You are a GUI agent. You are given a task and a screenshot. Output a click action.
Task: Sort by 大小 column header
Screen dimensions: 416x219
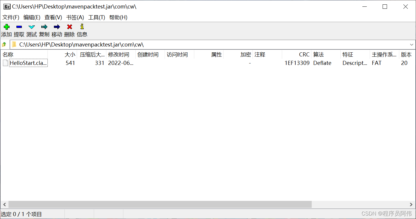(62, 55)
